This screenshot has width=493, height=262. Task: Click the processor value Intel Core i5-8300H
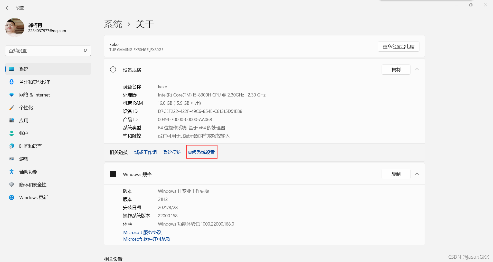(x=212, y=95)
